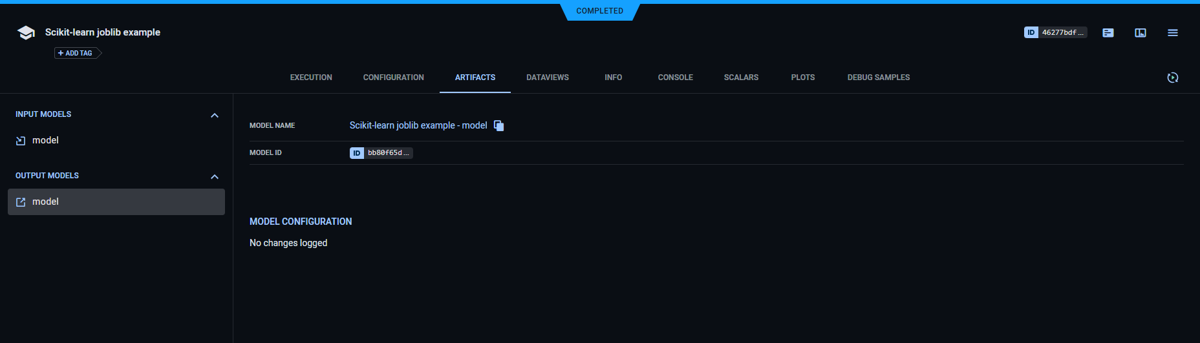
Task: Open the Debug Samples tab
Action: [x=878, y=78]
